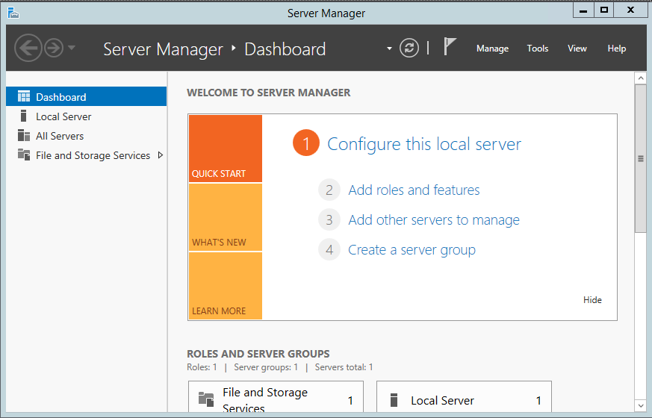Click Add other servers to manage
The height and width of the screenshot is (418, 652).
(433, 220)
